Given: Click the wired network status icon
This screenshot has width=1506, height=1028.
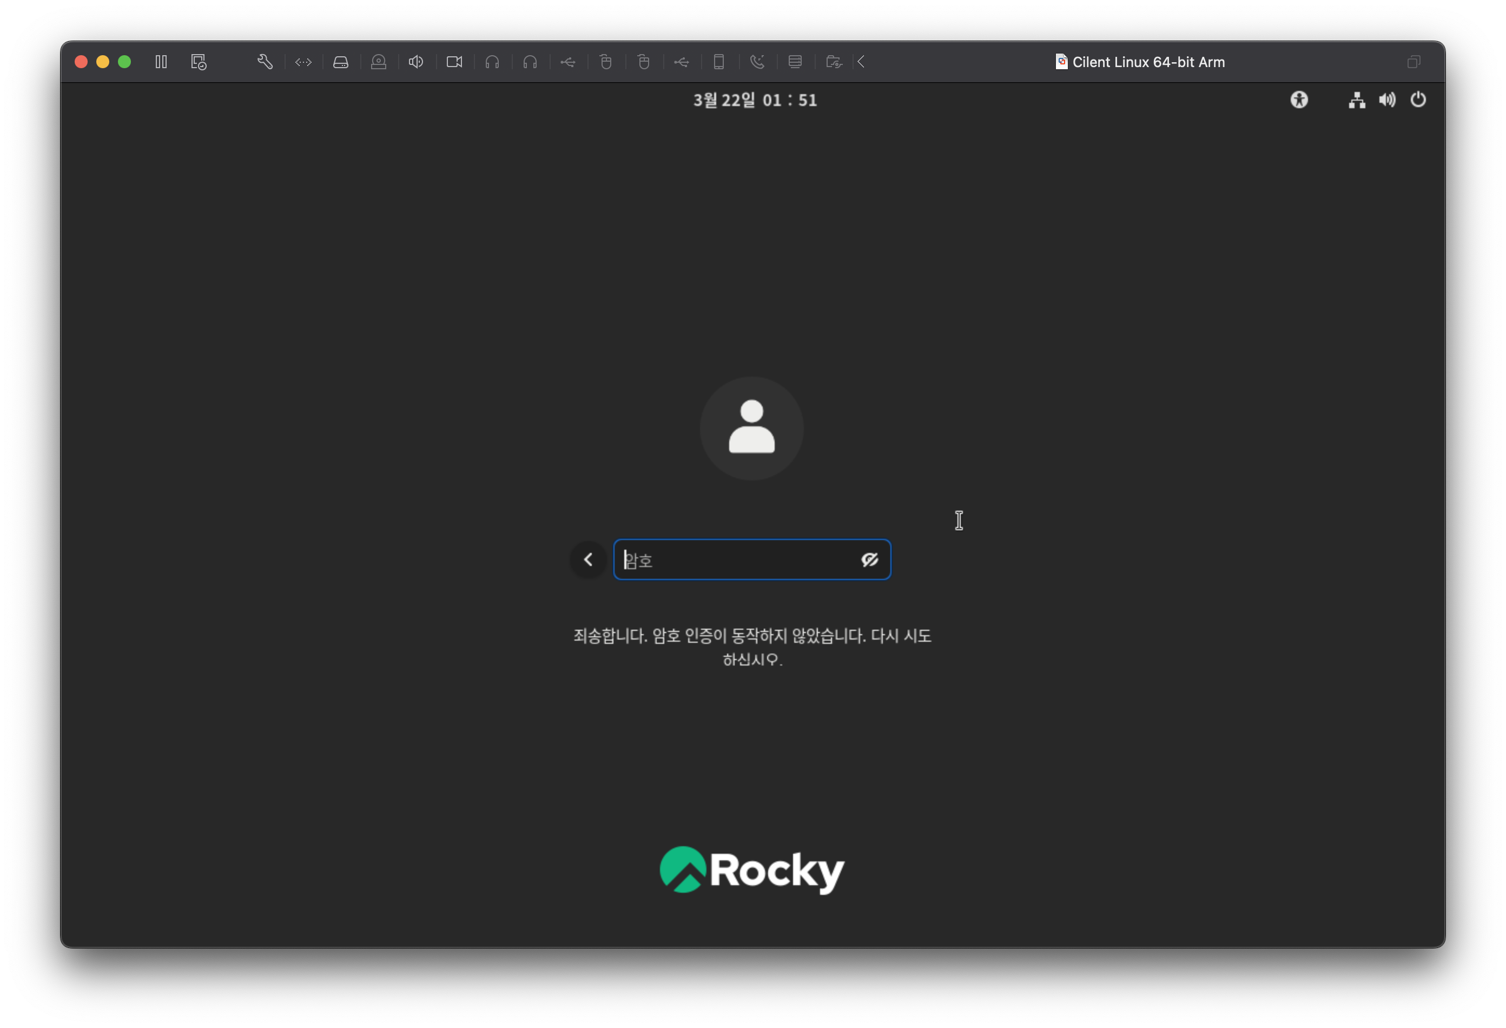Looking at the screenshot, I should (x=1356, y=100).
